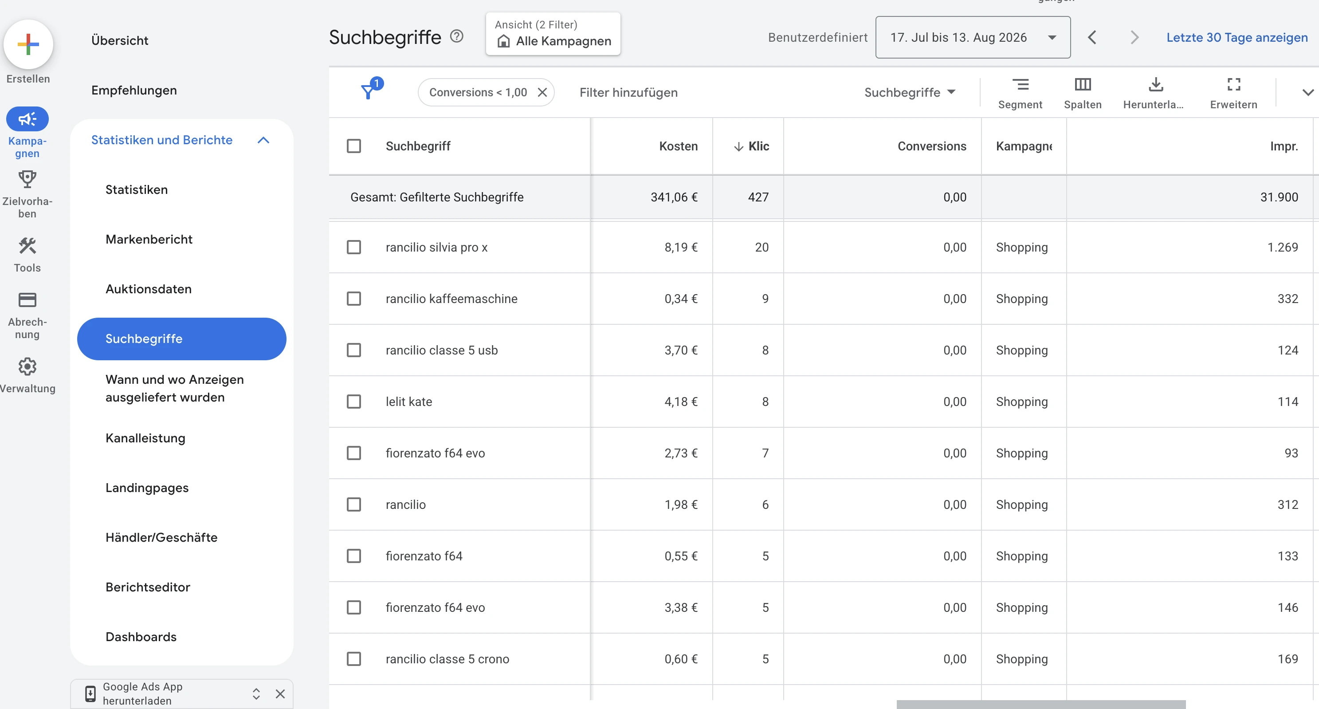This screenshot has height=709, width=1319.
Task: Go to the next date range
Action: click(x=1134, y=37)
